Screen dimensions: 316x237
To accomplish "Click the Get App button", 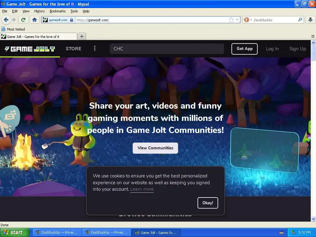I will tap(244, 49).
